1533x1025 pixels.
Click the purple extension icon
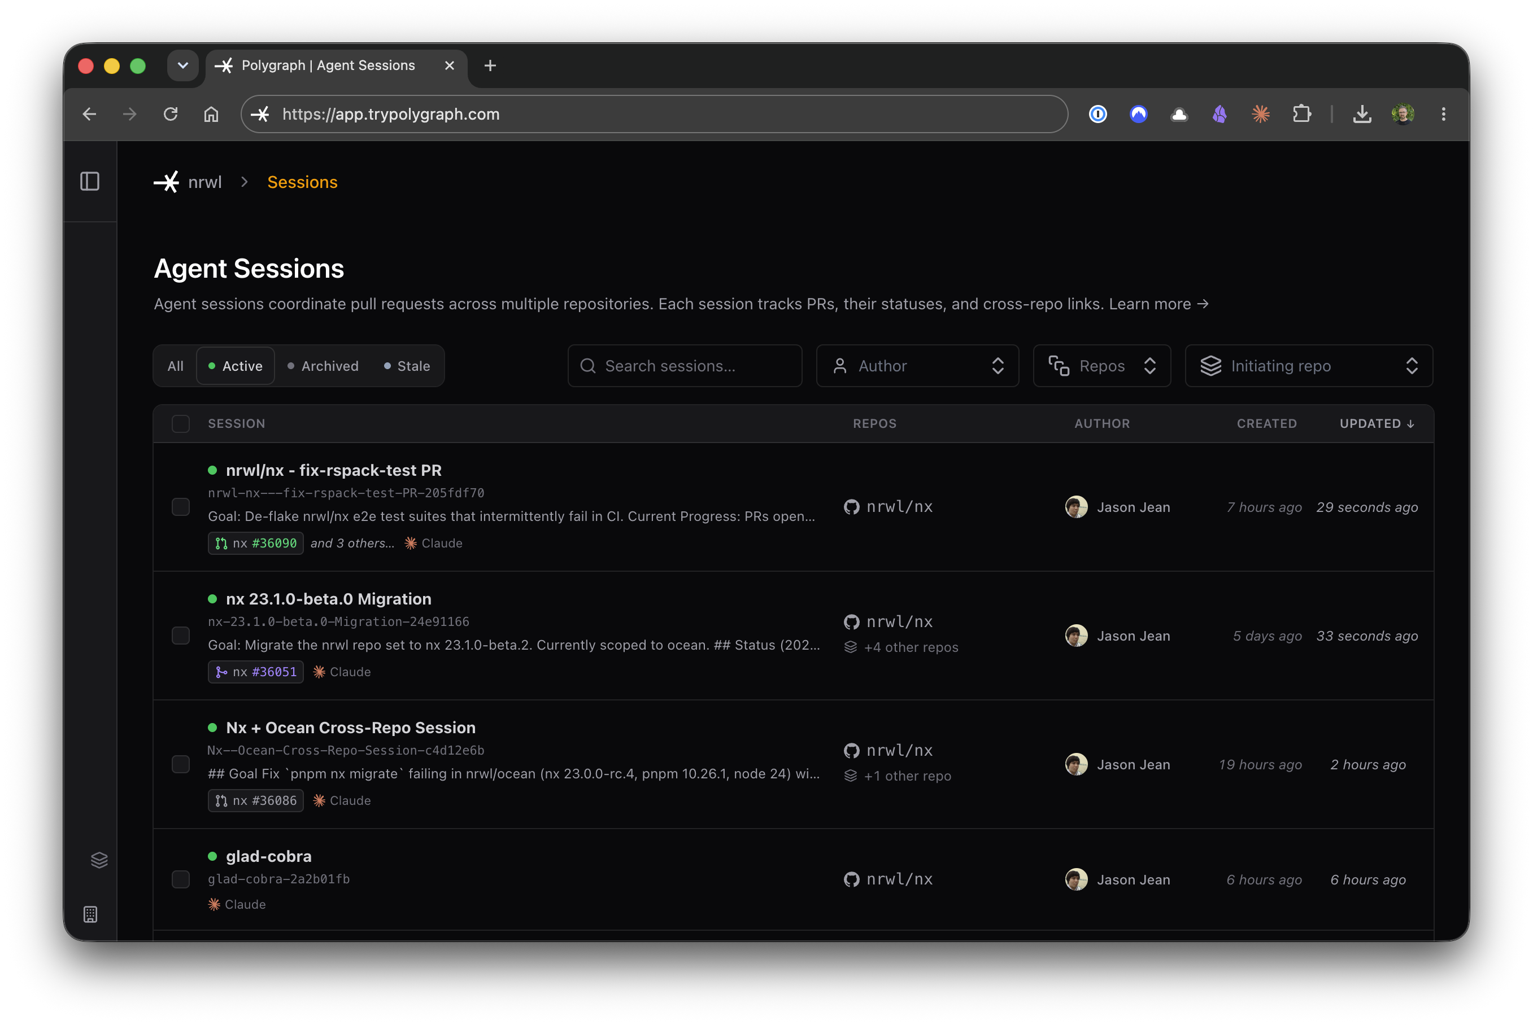[1220, 115]
